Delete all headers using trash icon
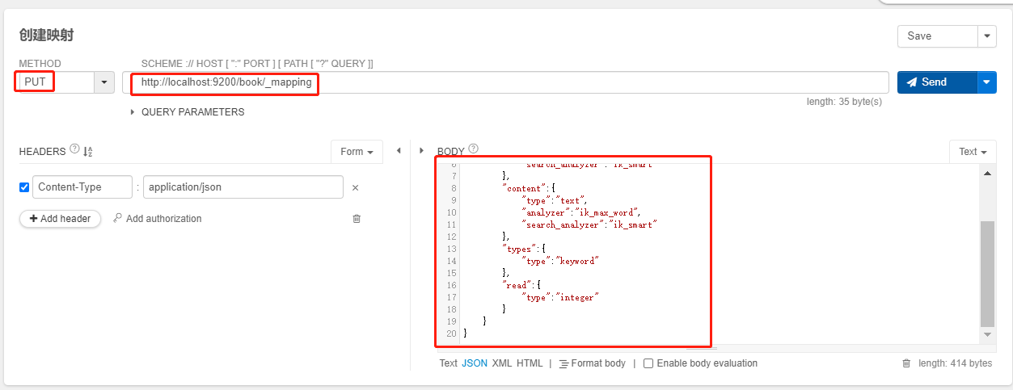Viewport: 1013px width, 390px height. point(357,219)
